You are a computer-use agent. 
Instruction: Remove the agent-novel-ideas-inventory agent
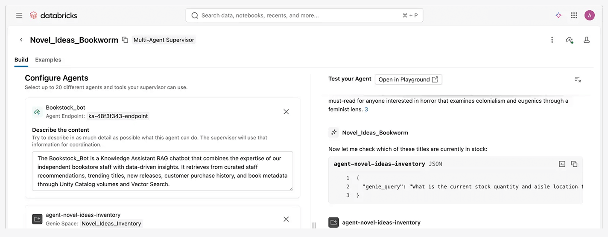(x=286, y=219)
